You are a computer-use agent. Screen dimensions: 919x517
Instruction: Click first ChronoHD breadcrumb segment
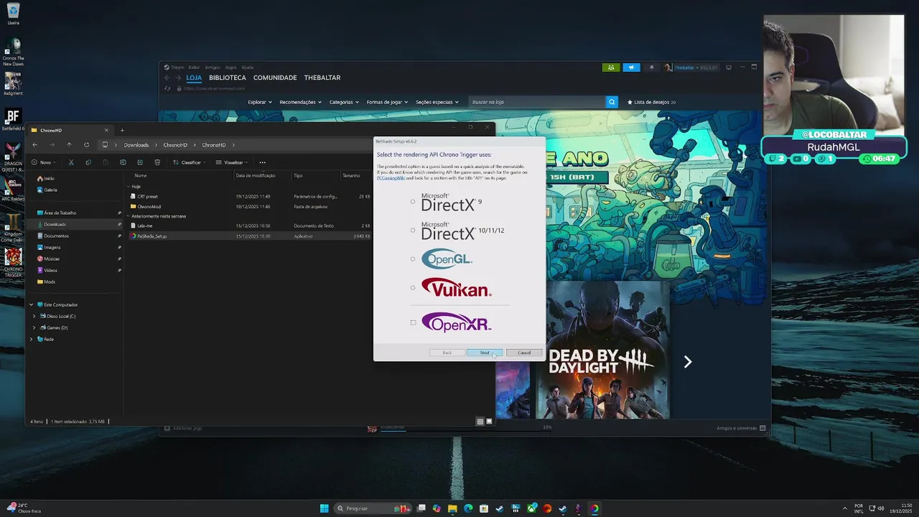175,145
